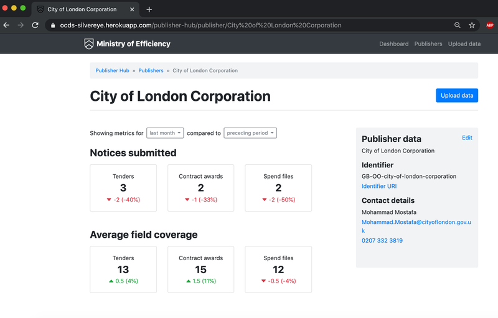Click the macOS green fullscreen button
The height and width of the screenshot is (318, 498).
click(x=23, y=8)
